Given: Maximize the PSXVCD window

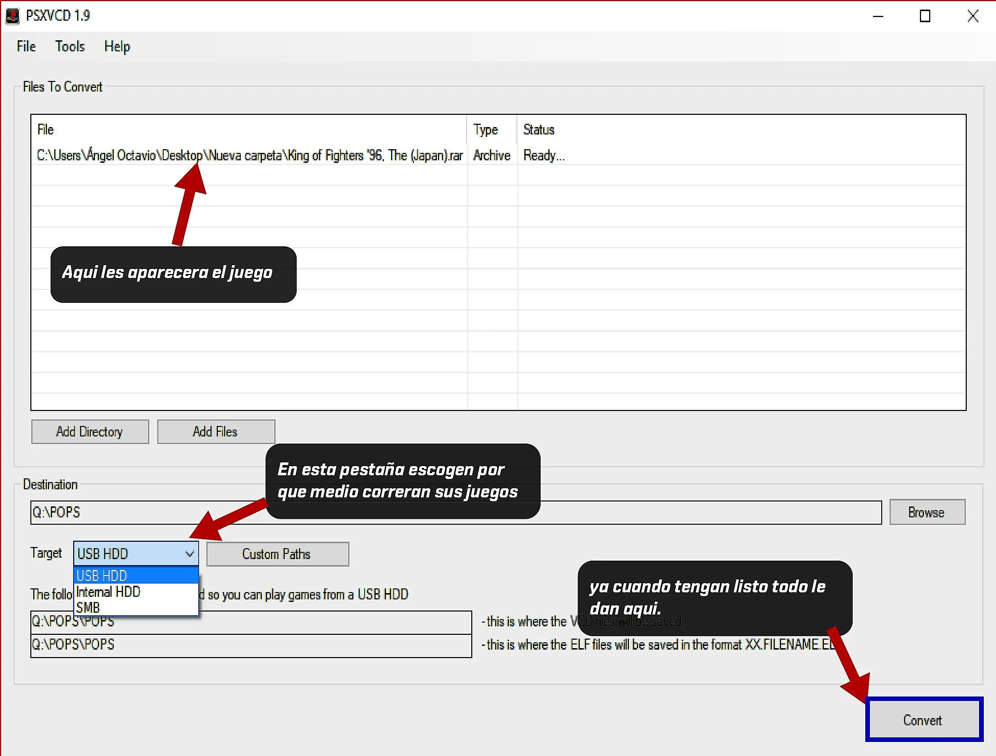Looking at the screenshot, I should tap(925, 16).
